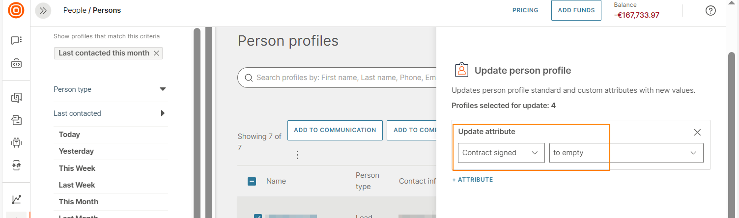Open the help question mark icon
The width and height of the screenshot is (739, 218).
pyautogui.click(x=711, y=10)
